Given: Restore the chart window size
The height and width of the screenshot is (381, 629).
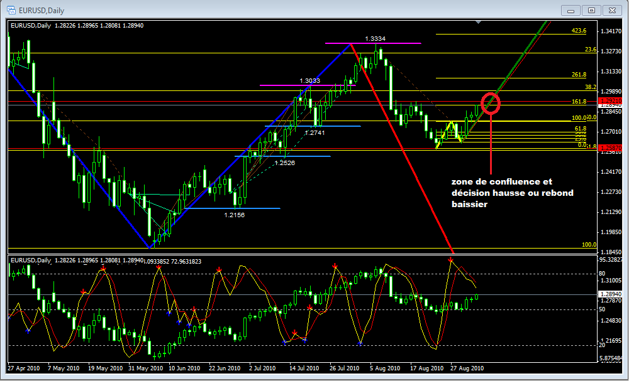Looking at the screenshot, I should pyautogui.click(x=591, y=10).
